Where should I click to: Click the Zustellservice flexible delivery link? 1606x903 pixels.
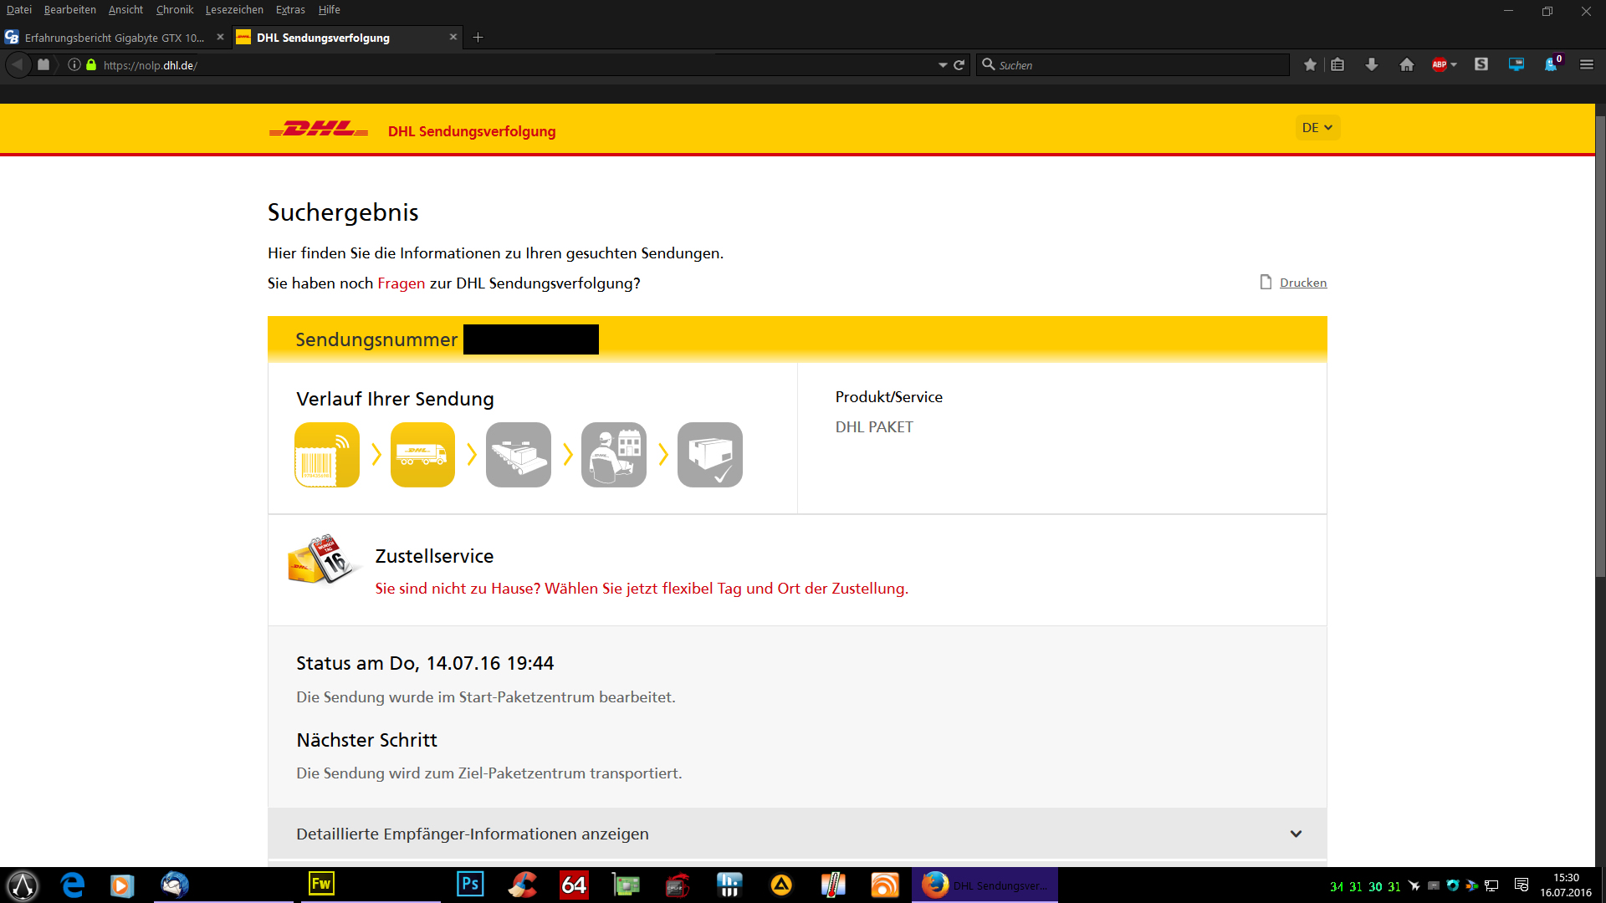click(642, 589)
